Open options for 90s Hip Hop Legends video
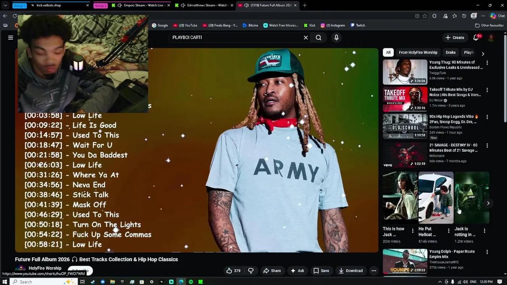This screenshot has height=285, width=507. 487,117
